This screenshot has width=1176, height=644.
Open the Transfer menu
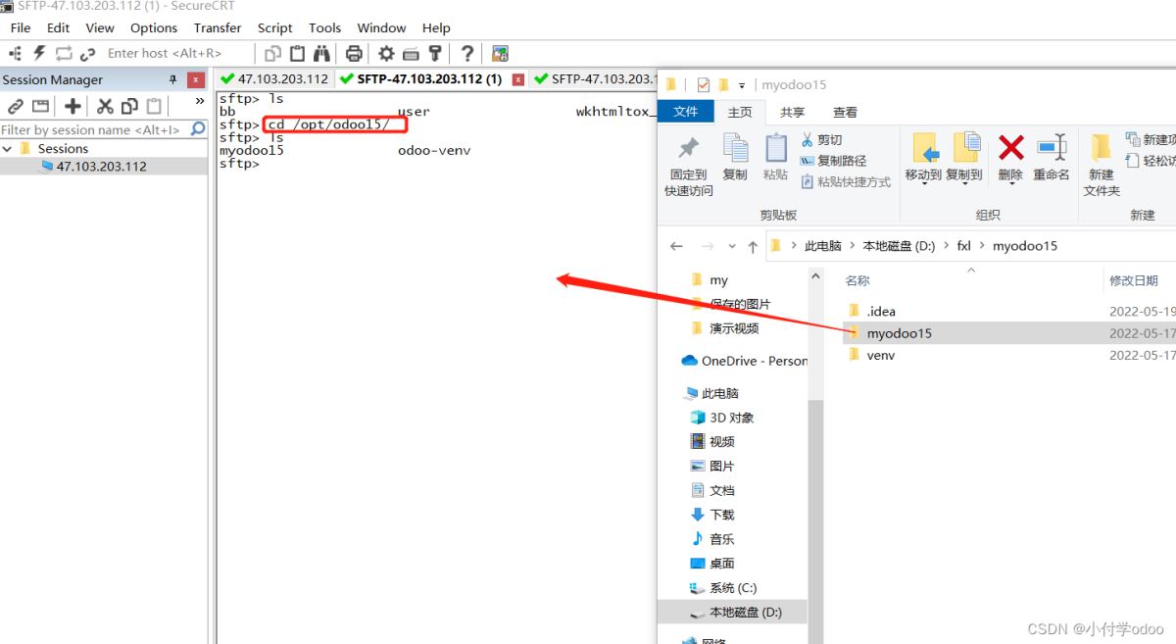click(218, 27)
